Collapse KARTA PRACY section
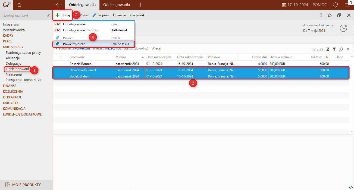 tap(13, 47)
